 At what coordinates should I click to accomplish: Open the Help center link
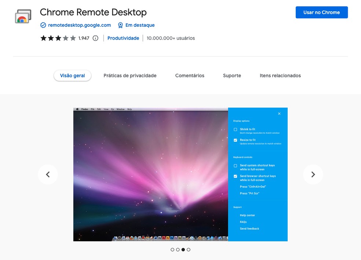click(247, 215)
